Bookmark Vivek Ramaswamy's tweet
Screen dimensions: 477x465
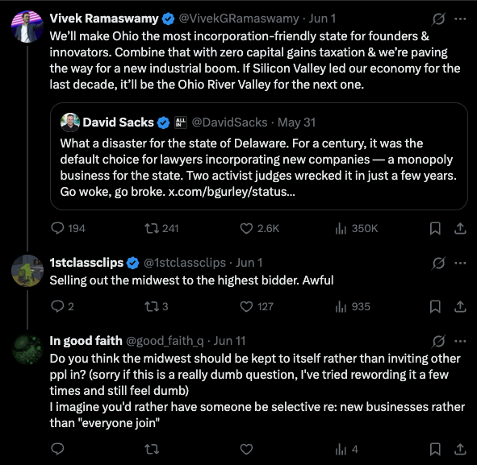click(x=435, y=228)
